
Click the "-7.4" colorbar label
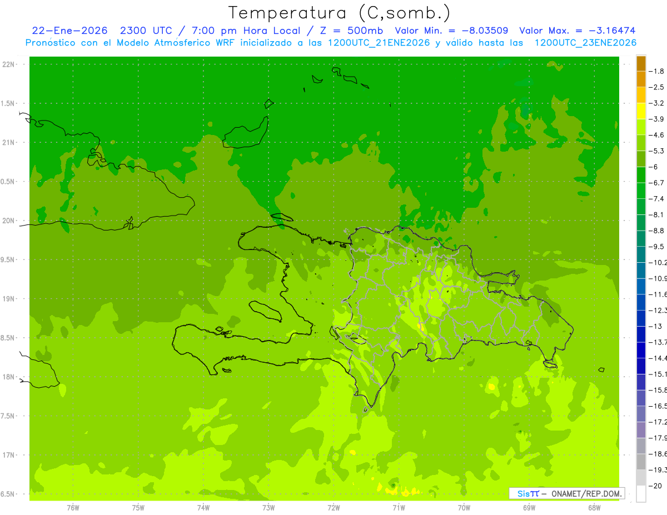point(657,198)
